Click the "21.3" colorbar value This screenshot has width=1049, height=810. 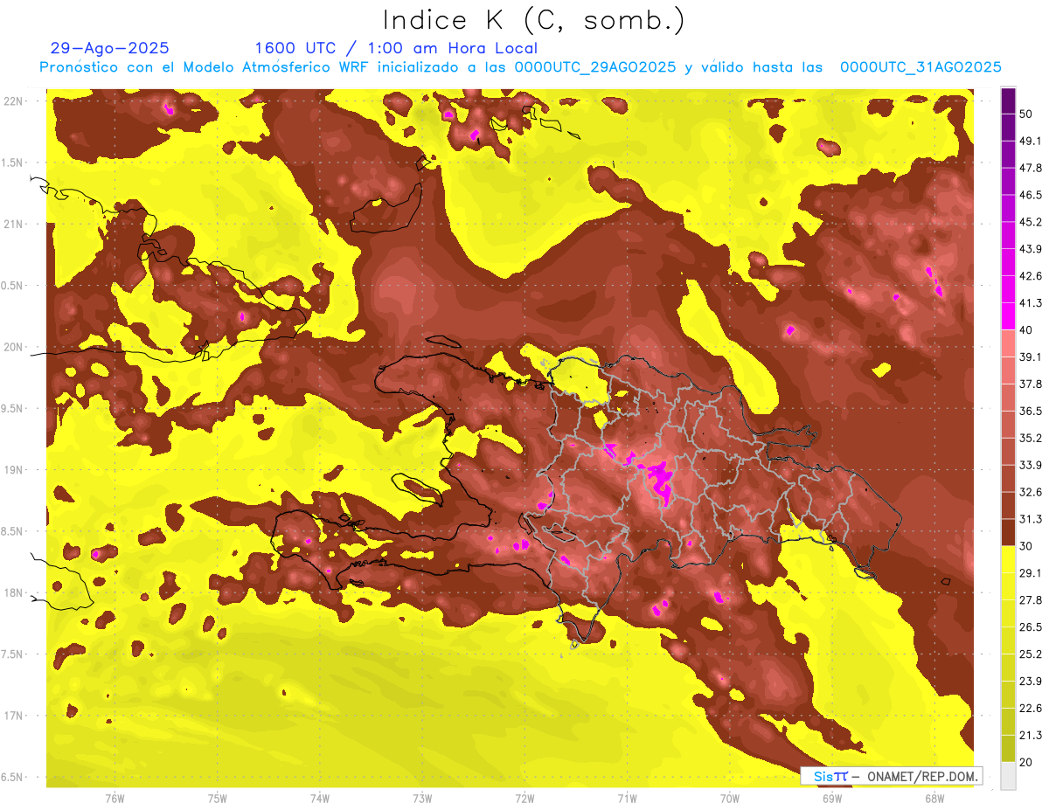[x=1031, y=736]
